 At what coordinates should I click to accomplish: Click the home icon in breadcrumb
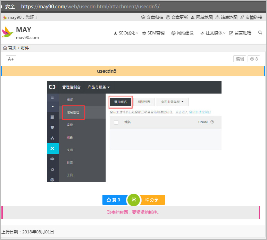click(x=5, y=48)
